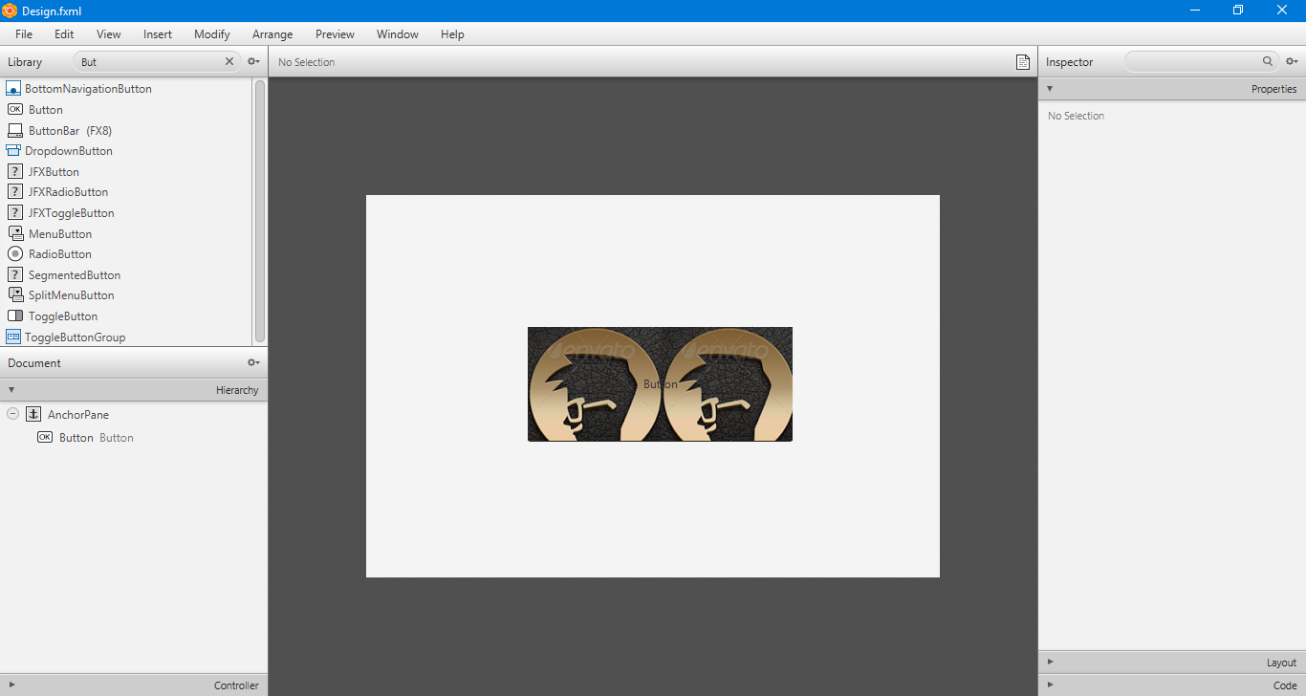Choose the DropdownButton icon

(13, 151)
